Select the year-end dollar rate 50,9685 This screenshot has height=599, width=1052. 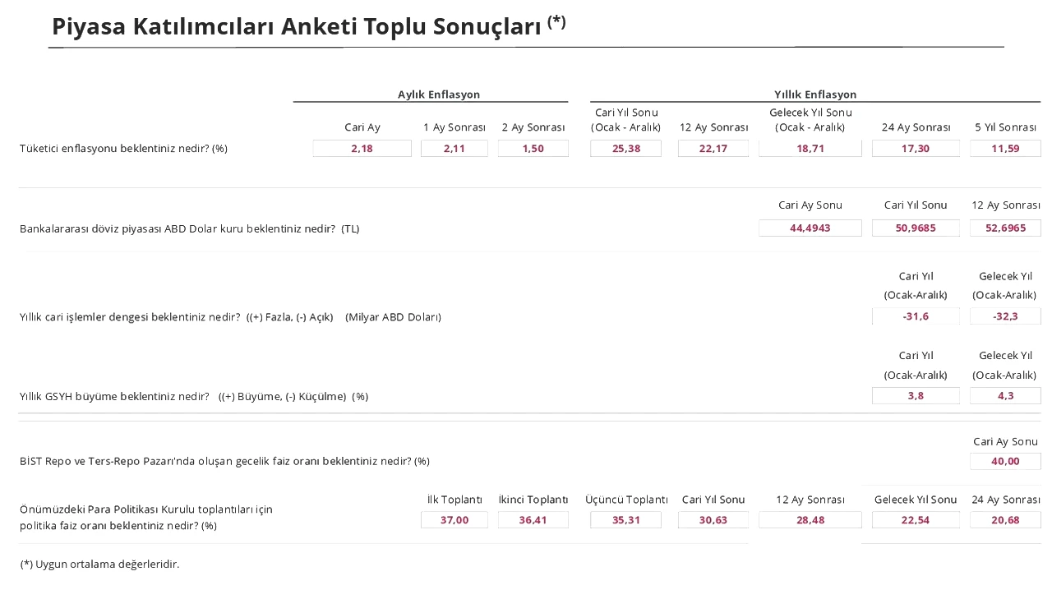pos(915,228)
